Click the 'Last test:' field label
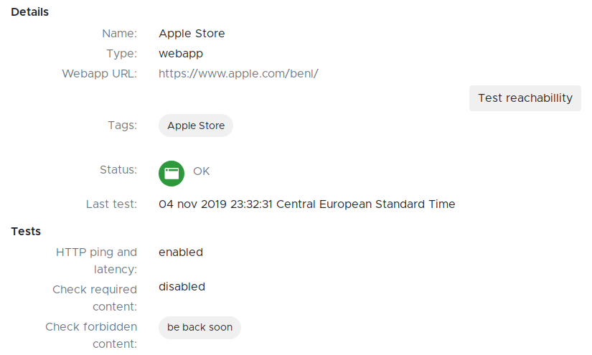This screenshot has width=592, height=355. pos(111,204)
